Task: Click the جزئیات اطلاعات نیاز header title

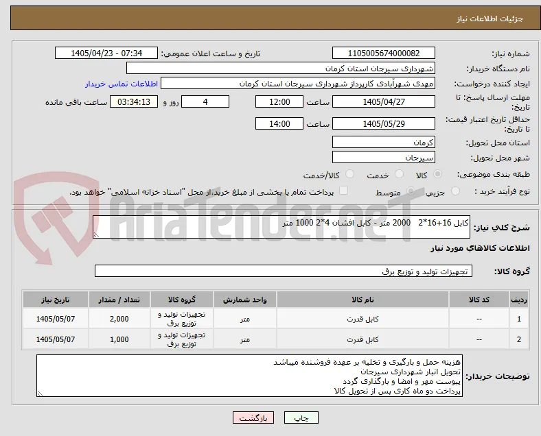Action: tap(490, 19)
